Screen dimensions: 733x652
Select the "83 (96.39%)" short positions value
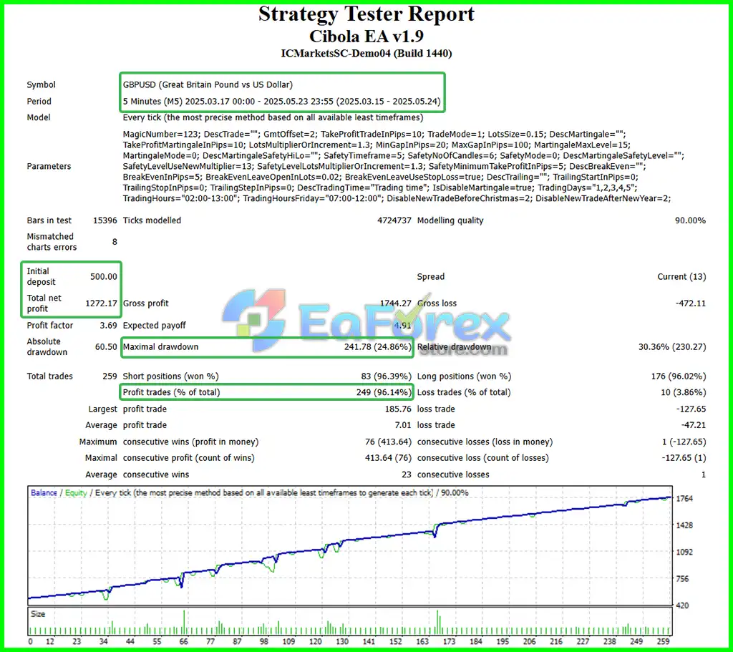click(x=386, y=376)
